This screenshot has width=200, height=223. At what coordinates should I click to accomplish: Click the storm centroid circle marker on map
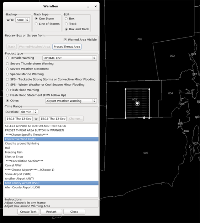[137, 103]
